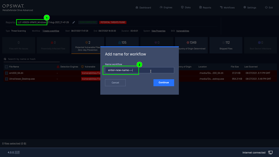Sort by the Last Scanned column header
The width and height of the screenshot is (279, 157).
point(251,67)
